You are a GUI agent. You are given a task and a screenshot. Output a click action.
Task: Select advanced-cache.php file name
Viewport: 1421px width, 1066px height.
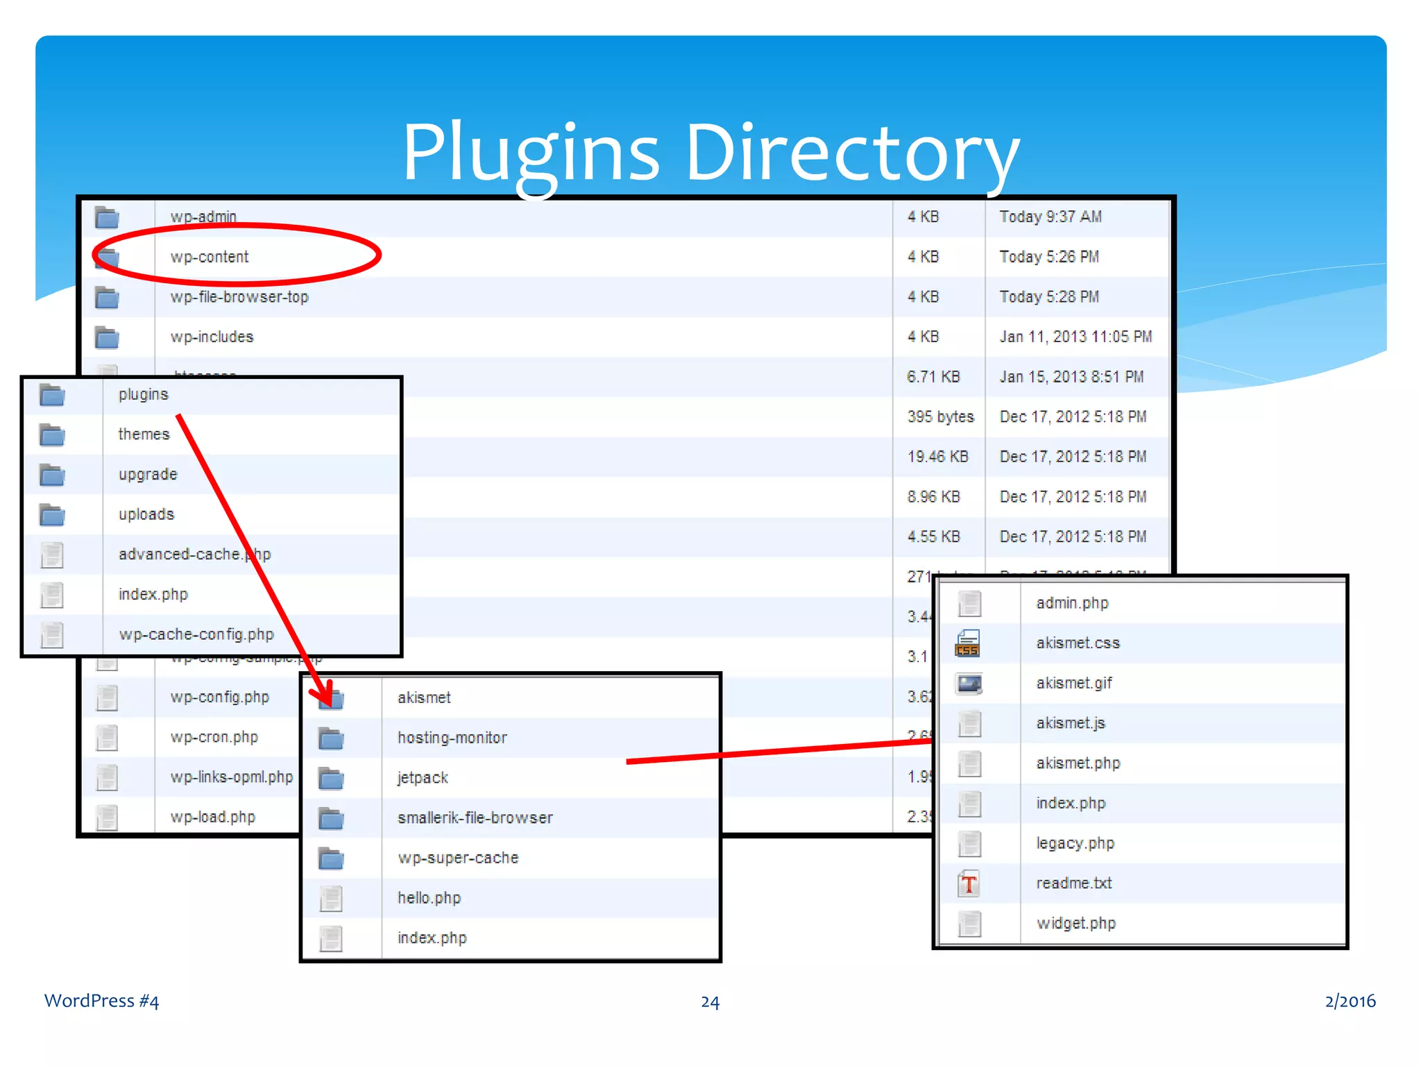tap(194, 555)
